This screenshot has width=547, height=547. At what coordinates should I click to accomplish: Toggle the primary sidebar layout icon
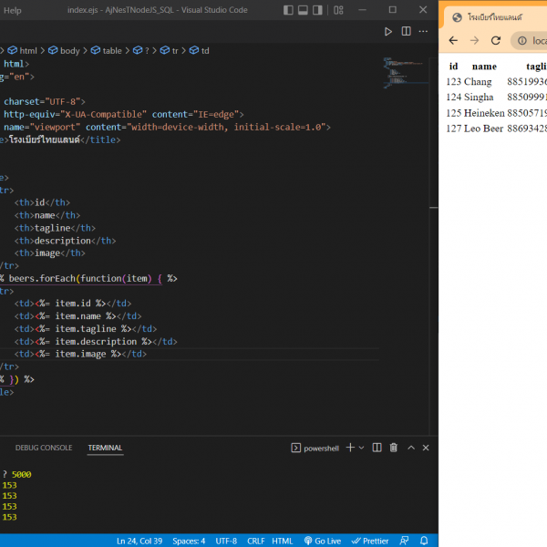point(289,10)
